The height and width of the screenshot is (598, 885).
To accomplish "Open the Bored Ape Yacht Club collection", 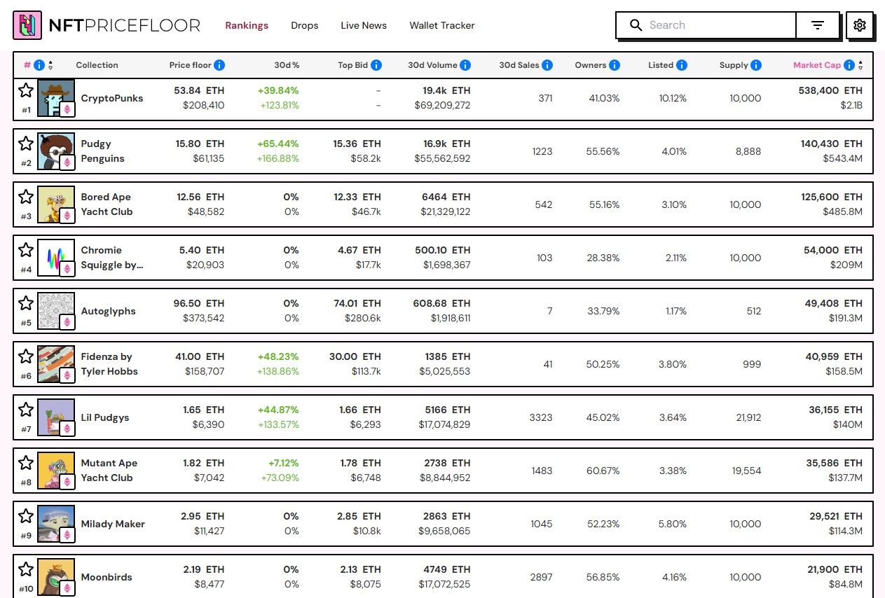I will [x=107, y=204].
